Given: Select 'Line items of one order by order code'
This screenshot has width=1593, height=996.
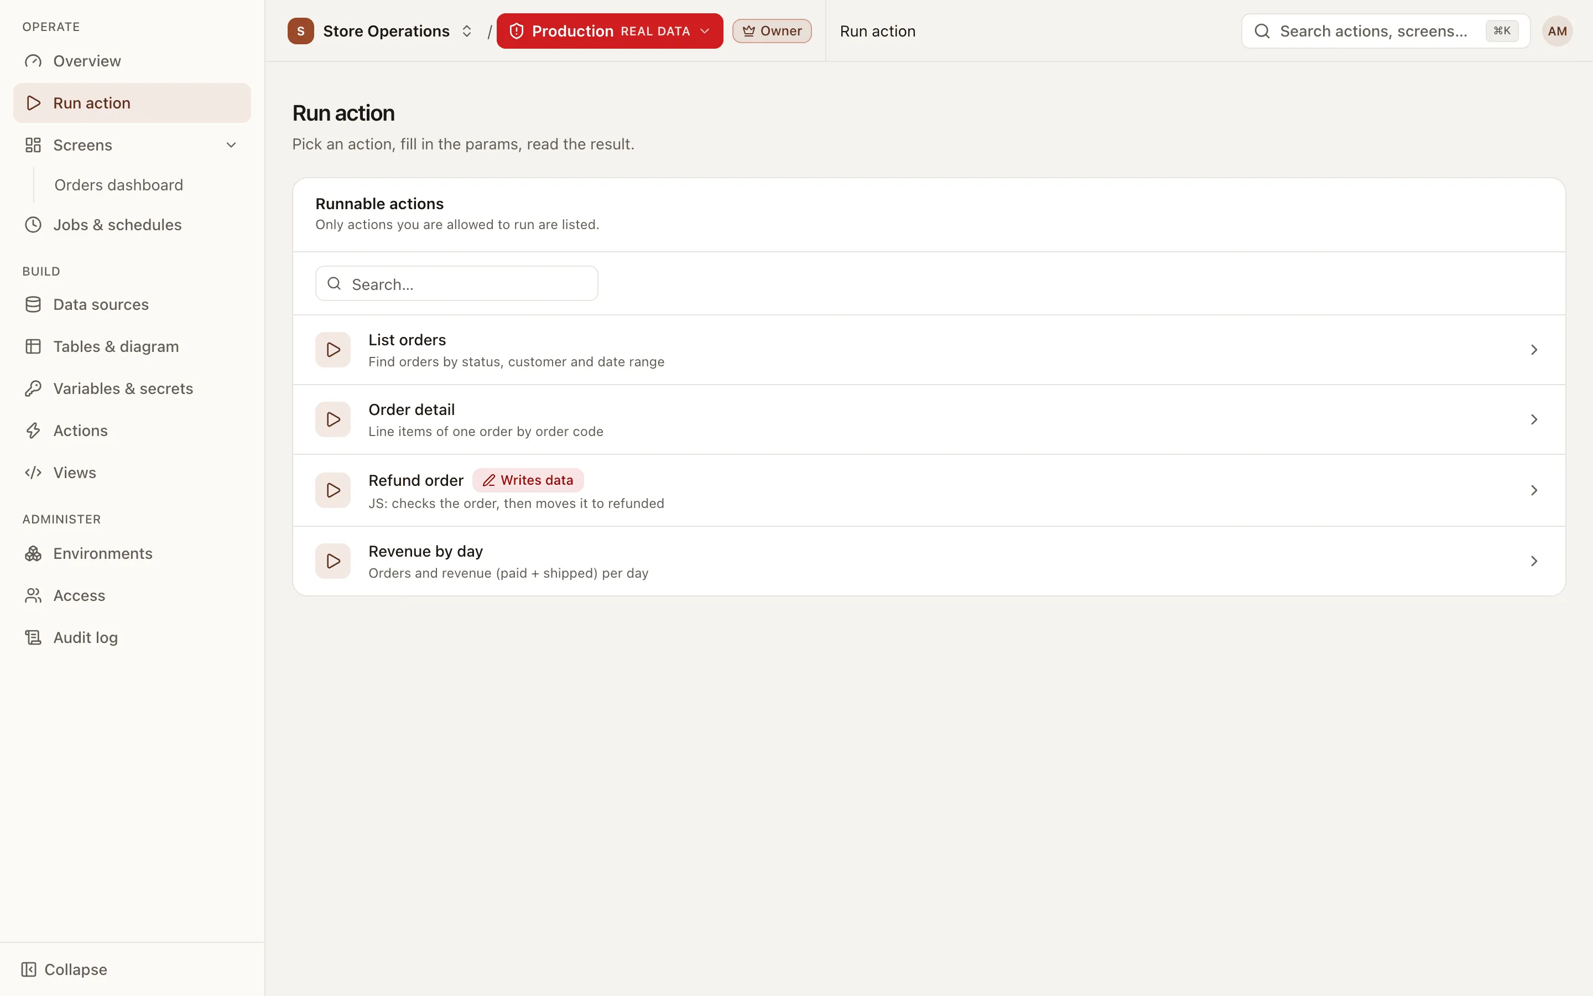Looking at the screenshot, I should point(486,432).
